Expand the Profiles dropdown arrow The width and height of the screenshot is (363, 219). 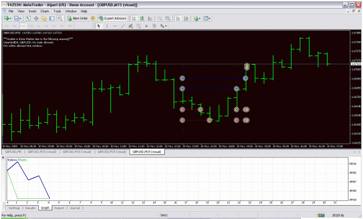point(20,19)
